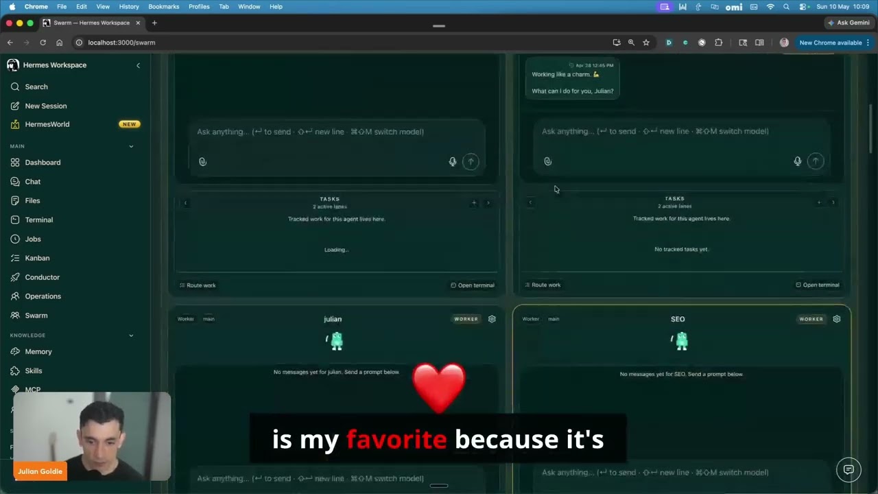Image resolution: width=878 pixels, height=494 pixels.
Task: Open the zoom magnifier icon in address bar
Action: coord(632,43)
